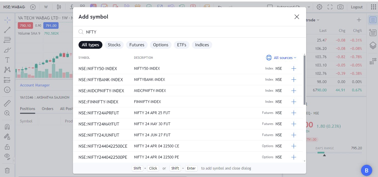Click the Logout button
The image size is (378, 177).
click(x=357, y=7)
